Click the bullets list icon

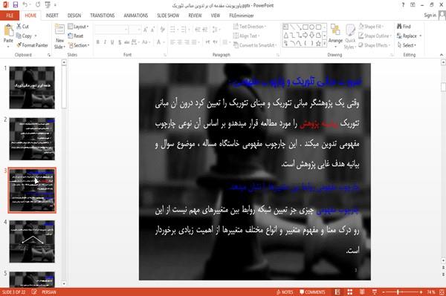pyautogui.click(x=172, y=30)
